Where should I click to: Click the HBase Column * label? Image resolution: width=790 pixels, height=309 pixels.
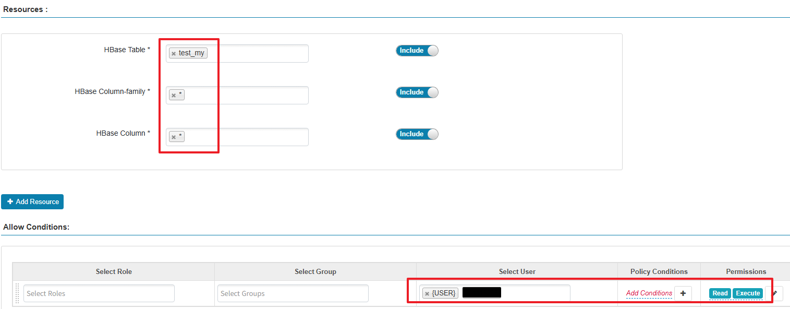point(124,133)
